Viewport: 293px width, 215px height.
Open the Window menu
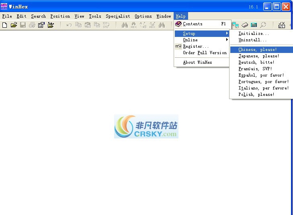pos(164,16)
